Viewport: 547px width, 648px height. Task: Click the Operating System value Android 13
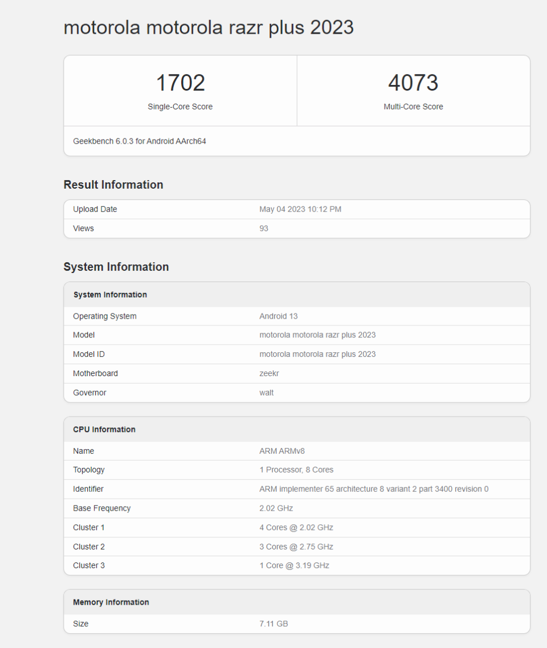[x=279, y=316]
